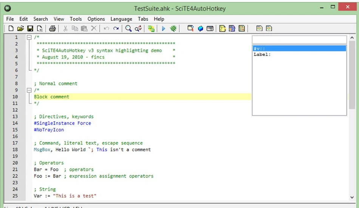359x208 pixels.
Task: Start debugging with the green bug icon
Action: click(x=173, y=28)
